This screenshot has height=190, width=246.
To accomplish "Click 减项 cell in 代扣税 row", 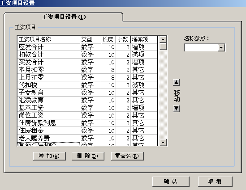I will [x=144, y=85].
